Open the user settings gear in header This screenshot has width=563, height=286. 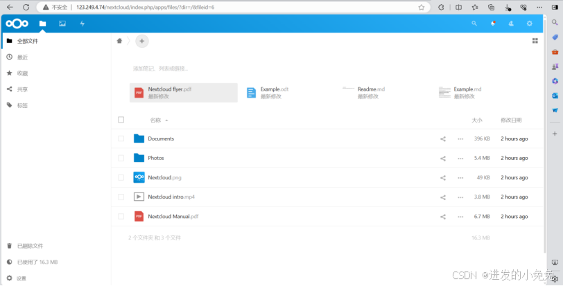(x=530, y=24)
